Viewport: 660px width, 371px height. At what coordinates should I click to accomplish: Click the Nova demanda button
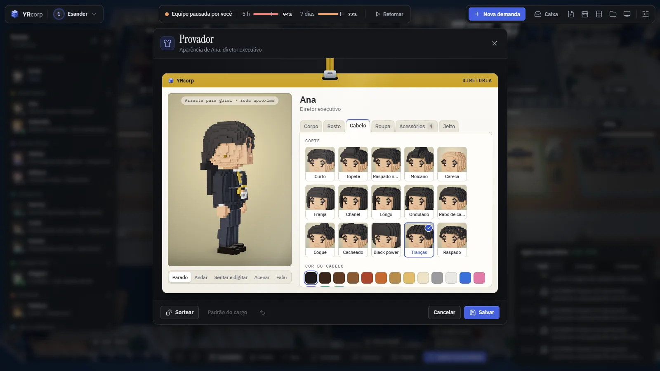pos(497,14)
